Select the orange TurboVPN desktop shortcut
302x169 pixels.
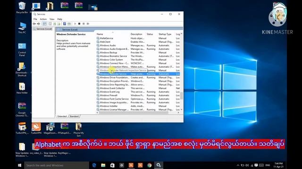point(36,128)
